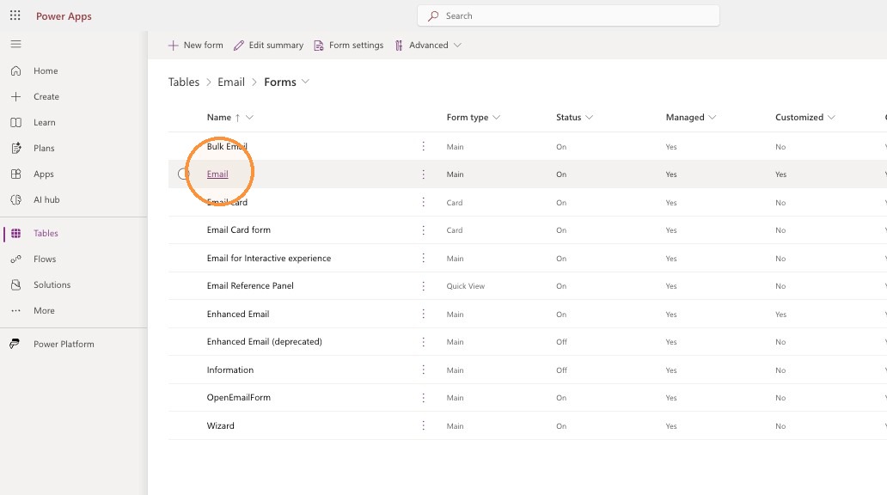Viewport: 887px width, 495px height.
Task: Expand the Advanced dropdown chevron
Action: point(457,46)
